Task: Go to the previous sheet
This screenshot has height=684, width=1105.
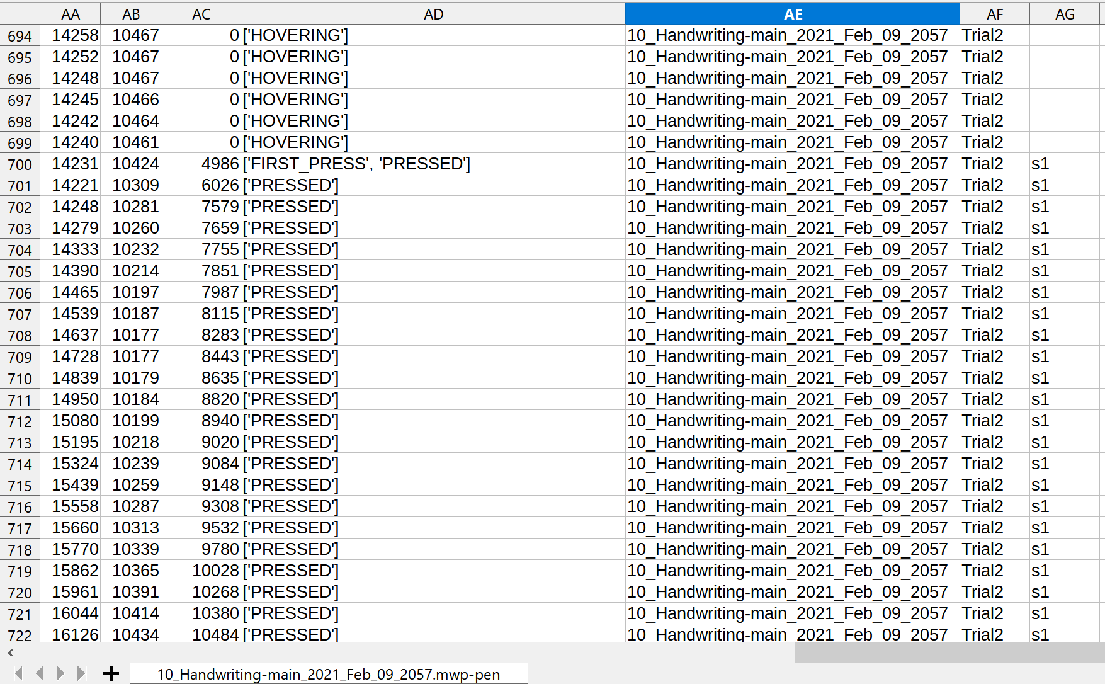Action: pos(39,673)
